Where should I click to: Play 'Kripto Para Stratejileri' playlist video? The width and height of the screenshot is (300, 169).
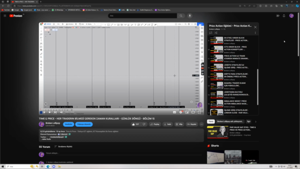point(232,77)
